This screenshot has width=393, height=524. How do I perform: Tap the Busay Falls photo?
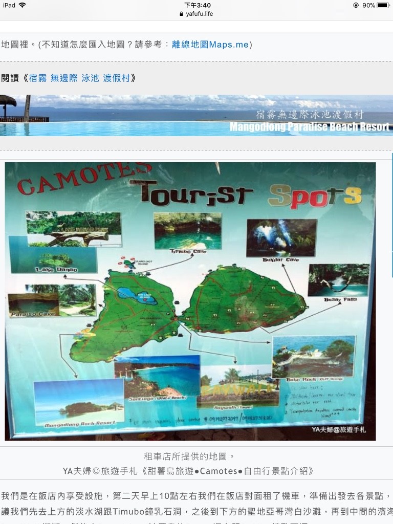pos(338,279)
